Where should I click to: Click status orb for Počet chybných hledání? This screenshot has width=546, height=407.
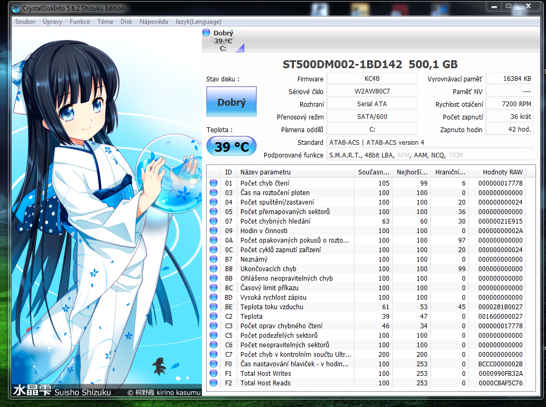click(x=214, y=221)
